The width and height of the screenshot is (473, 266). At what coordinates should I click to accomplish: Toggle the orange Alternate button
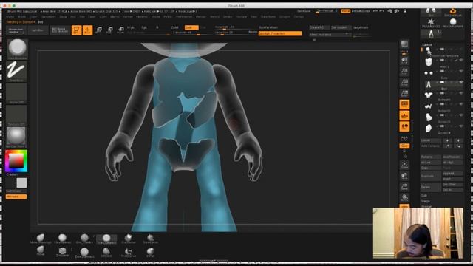16,197
